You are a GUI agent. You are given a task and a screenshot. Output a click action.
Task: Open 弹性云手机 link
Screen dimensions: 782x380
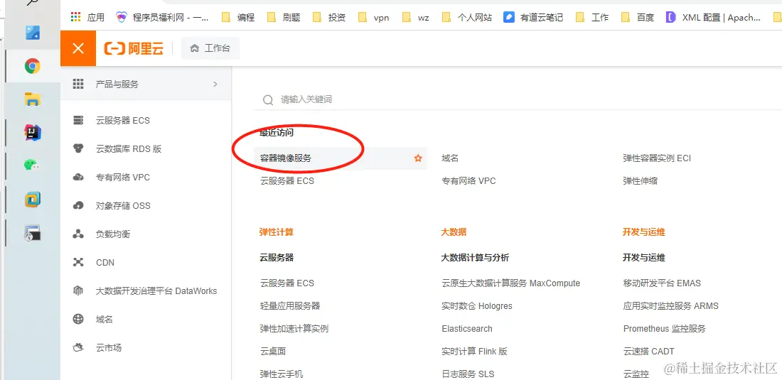(282, 374)
